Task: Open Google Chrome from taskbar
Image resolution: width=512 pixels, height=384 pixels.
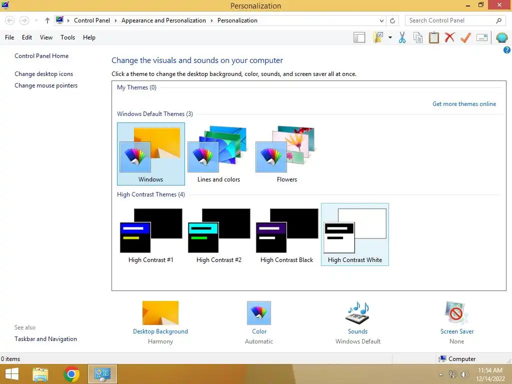Action: pyautogui.click(x=71, y=374)
